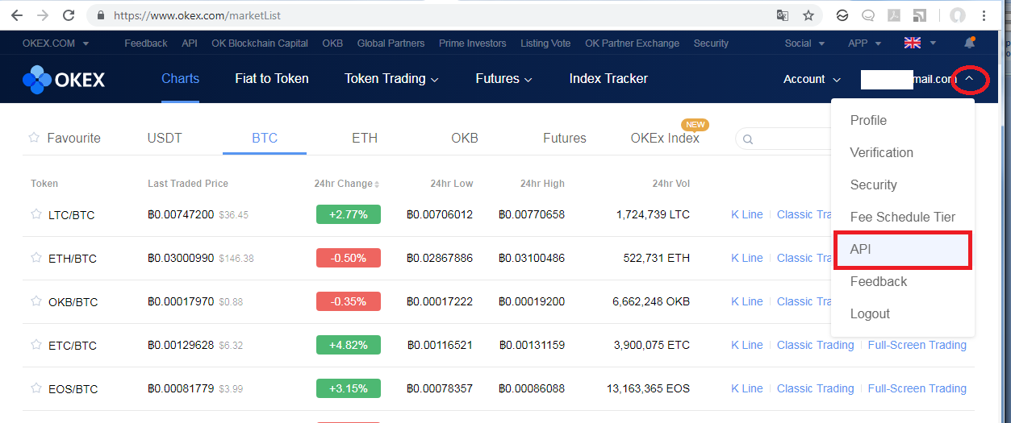Click the PDF extension icon in toolbar
This screenshot has height=423, width=1011.
click(x=894, y=15)
